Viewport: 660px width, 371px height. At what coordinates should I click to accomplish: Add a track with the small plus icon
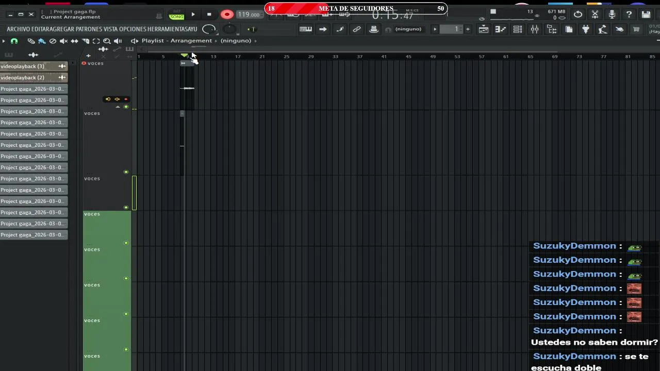[88, 55]
